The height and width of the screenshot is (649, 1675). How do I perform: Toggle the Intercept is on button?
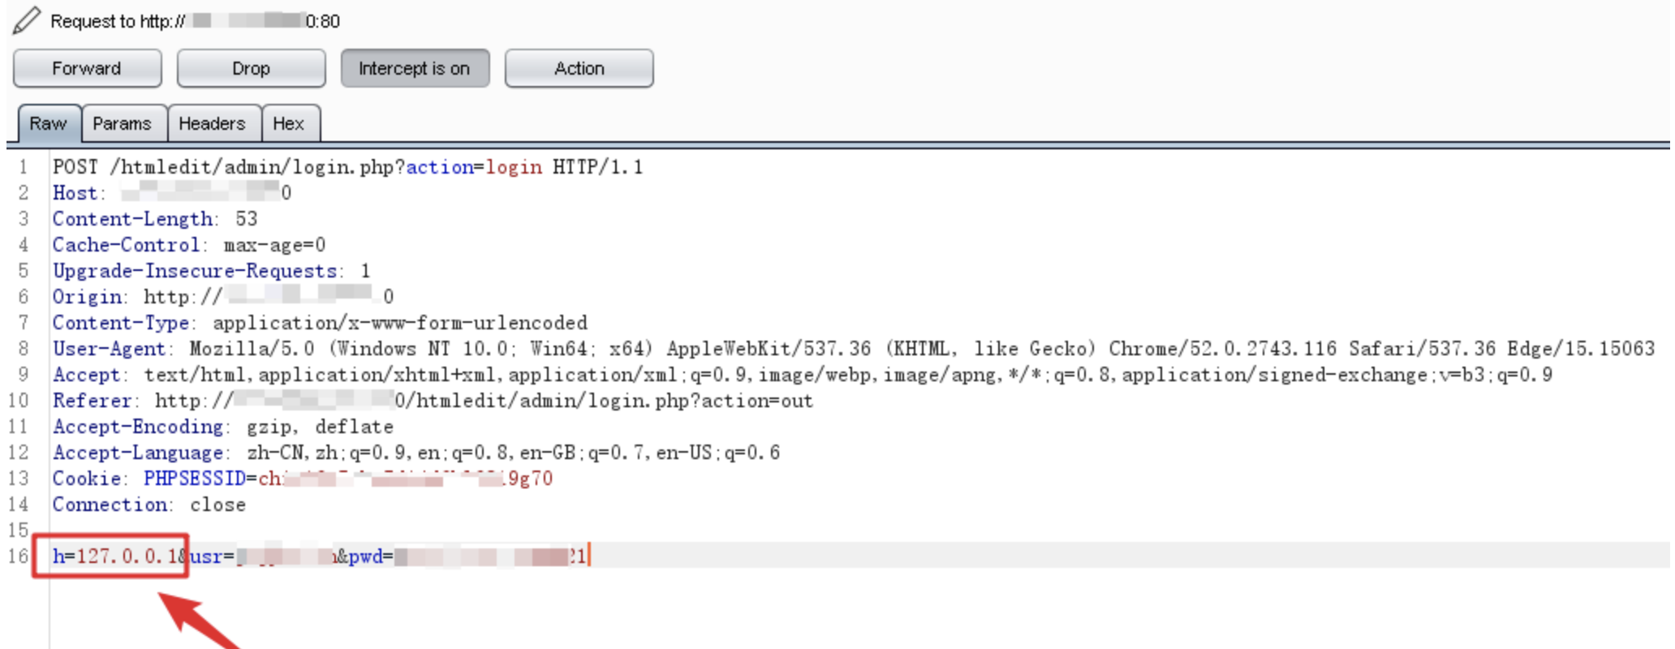click(x=415, y=68)
